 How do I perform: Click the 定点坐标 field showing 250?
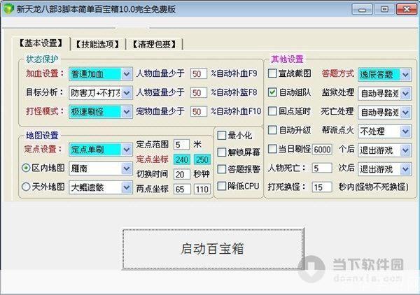pos(202,159)
